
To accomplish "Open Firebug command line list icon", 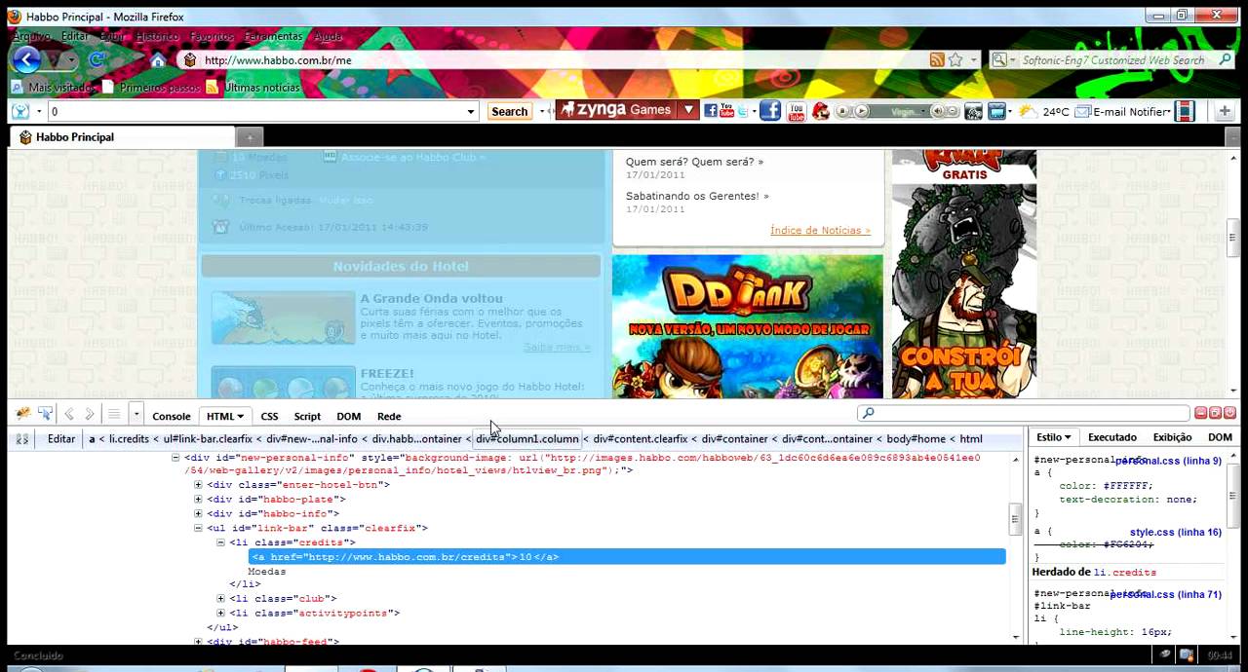I will coord(114,414).
